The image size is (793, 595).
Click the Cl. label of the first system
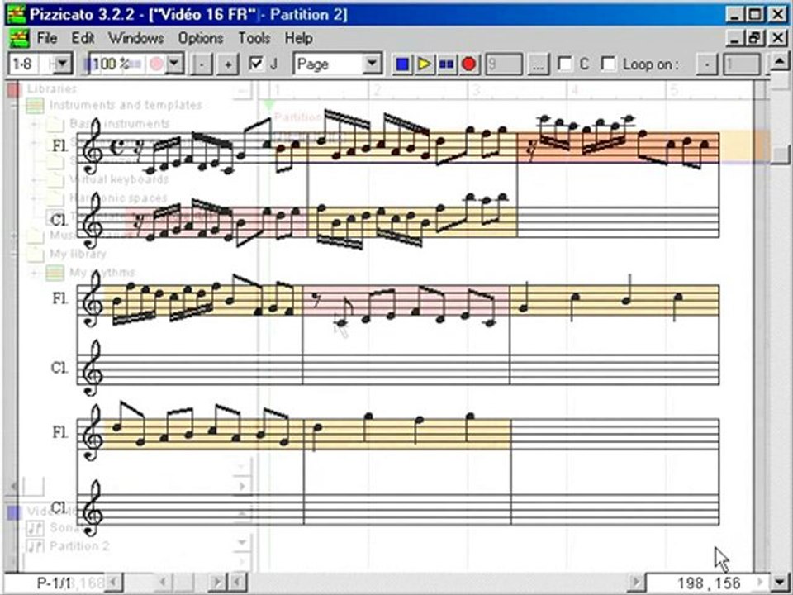(x=59, y=220)
